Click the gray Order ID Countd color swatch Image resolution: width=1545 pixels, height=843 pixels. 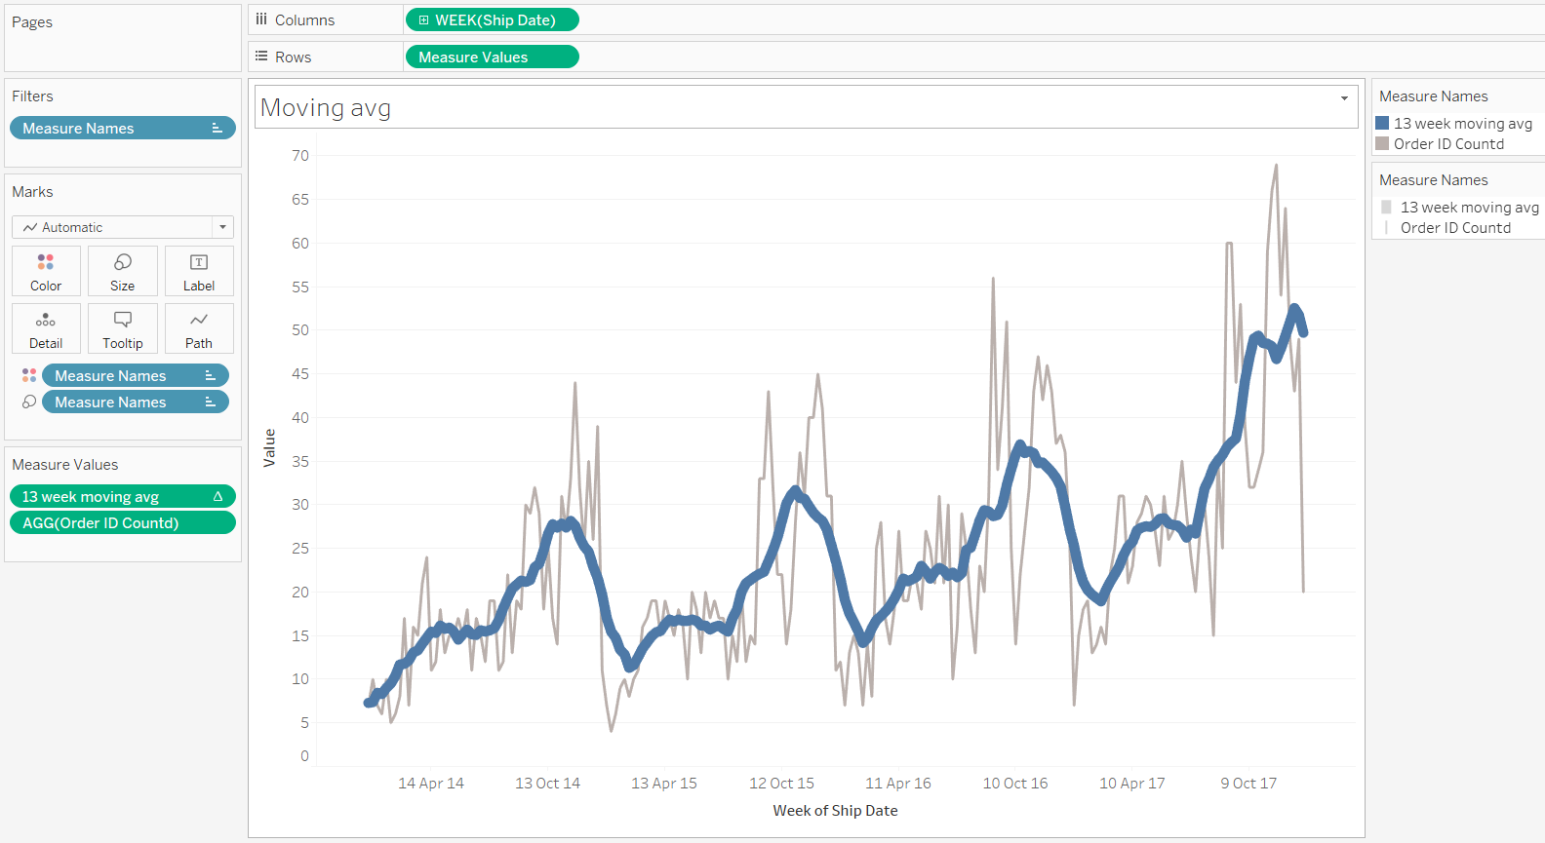click(1382, 144)
